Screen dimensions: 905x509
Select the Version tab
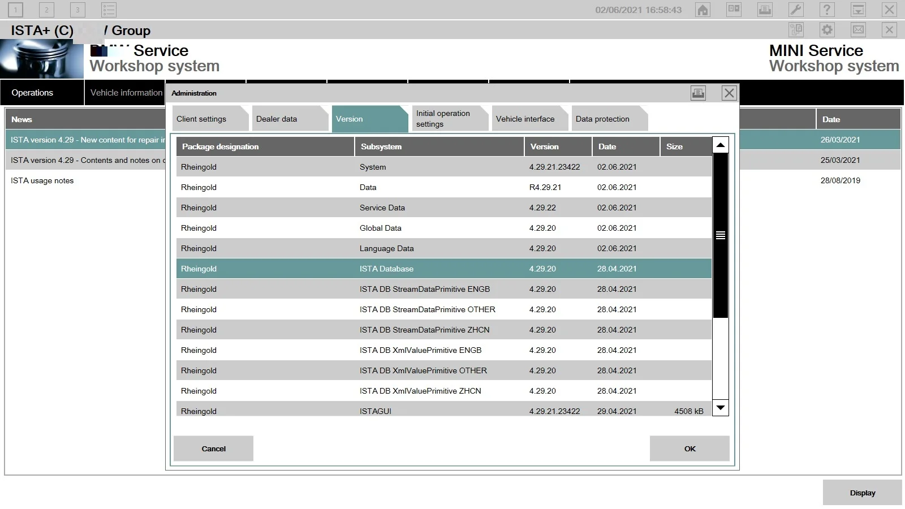369,119
